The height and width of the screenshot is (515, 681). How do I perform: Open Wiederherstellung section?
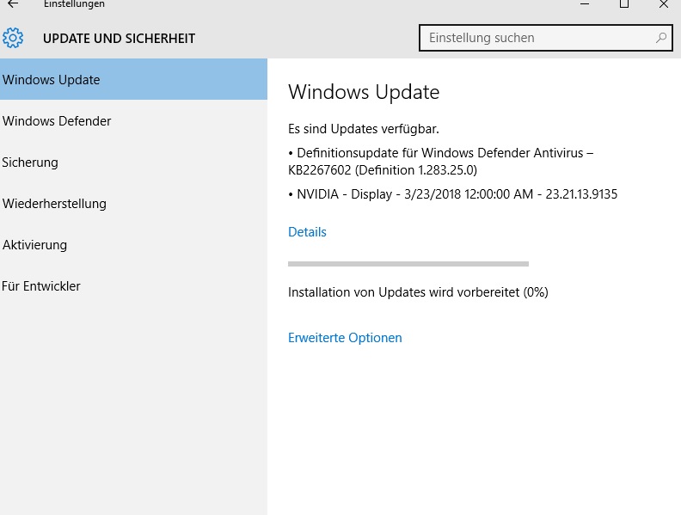pyautogui.click(x=133, y=203)
